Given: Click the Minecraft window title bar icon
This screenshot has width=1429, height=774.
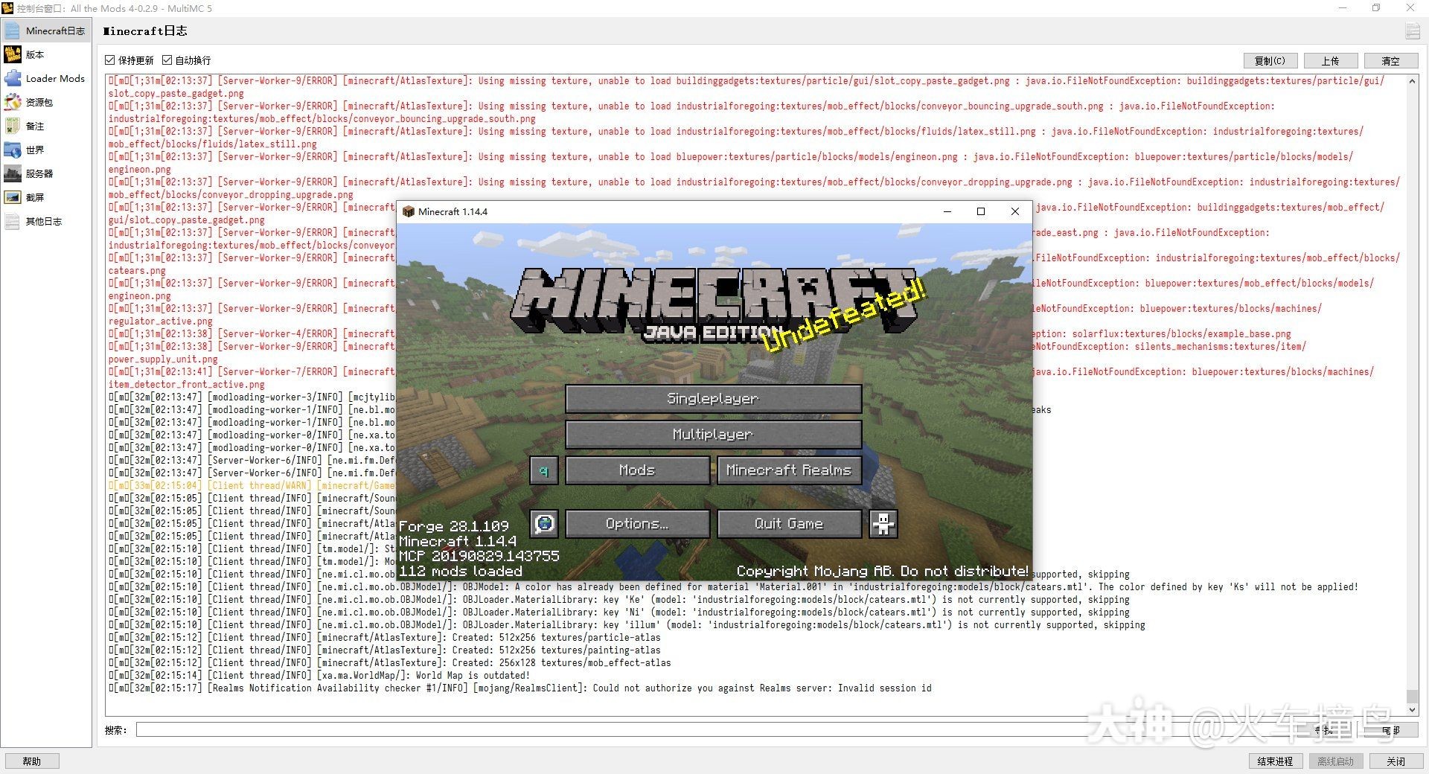Looking at the screenshot, I should [408, 211].
